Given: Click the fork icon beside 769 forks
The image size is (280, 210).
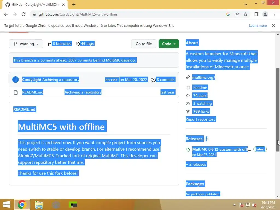Looking at the screenshot, I should pyautogui.click(x=188, y=112).
